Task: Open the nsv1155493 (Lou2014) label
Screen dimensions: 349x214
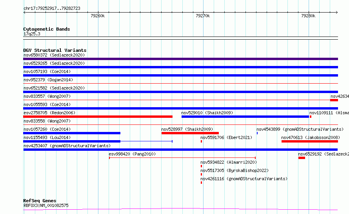Action: 47,137
